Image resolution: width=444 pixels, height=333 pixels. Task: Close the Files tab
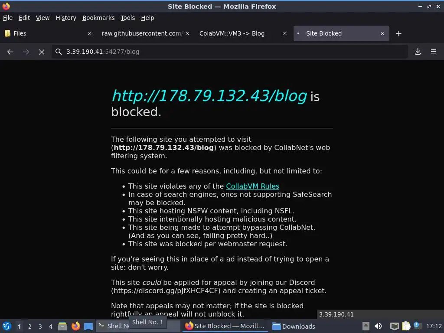(89, 33)
